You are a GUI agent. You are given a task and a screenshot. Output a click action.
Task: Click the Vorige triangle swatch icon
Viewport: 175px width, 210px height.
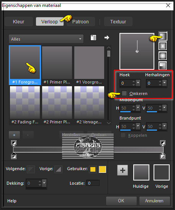(59, 169)
